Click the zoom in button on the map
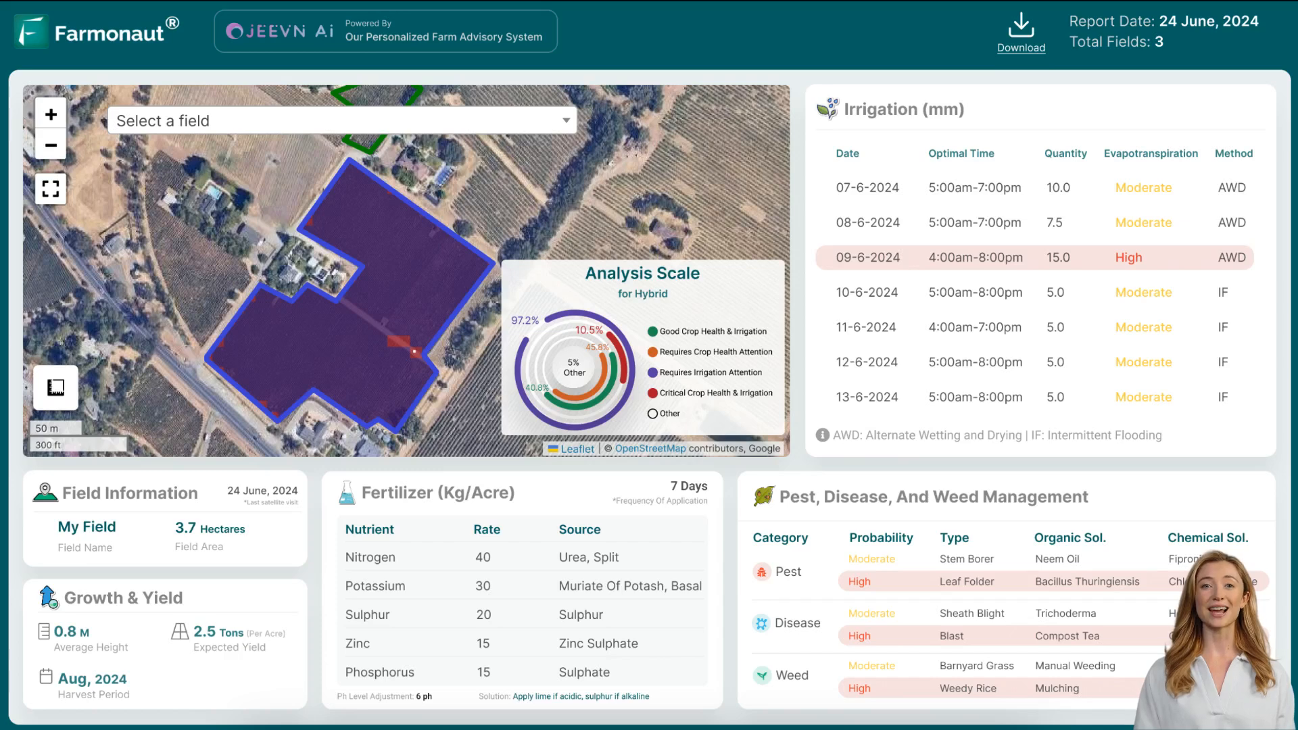The width and height of the screenshot is (1298, 730). click(51, 114)
